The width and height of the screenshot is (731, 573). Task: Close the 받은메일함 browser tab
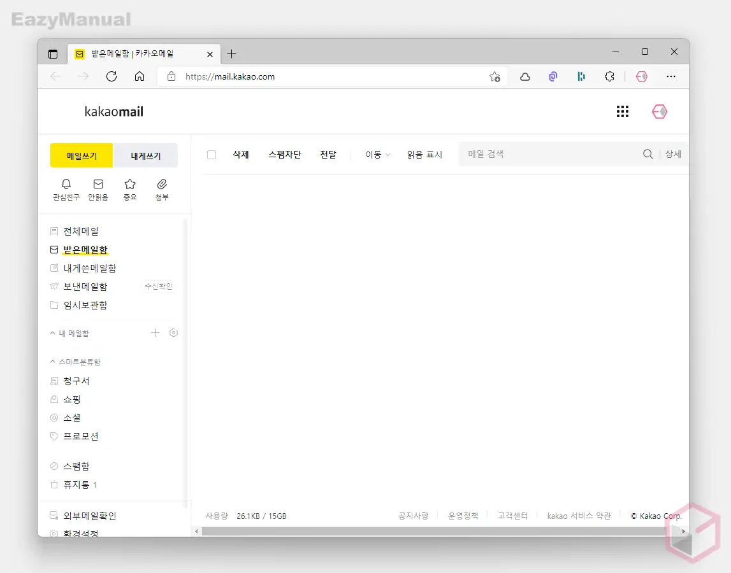(210, 55)
